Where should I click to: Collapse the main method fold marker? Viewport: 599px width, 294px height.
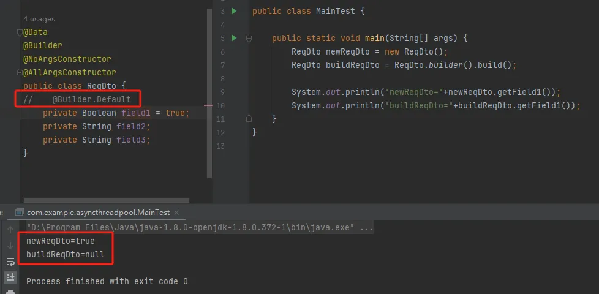tap(249, 38)
